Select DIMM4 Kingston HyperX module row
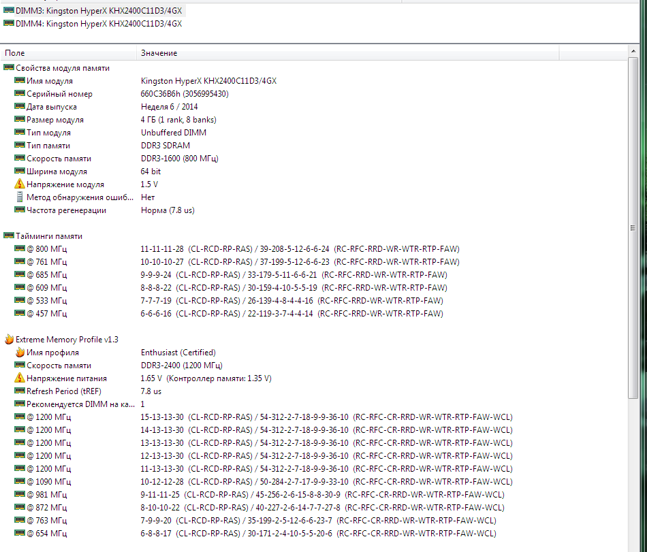Screen dimensions: 647x552 click(x=93, y=24)
